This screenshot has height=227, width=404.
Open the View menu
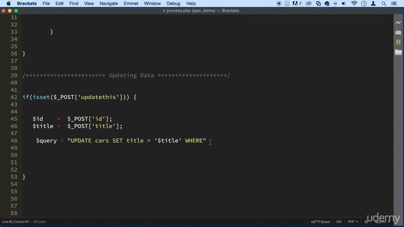point(89,3)
